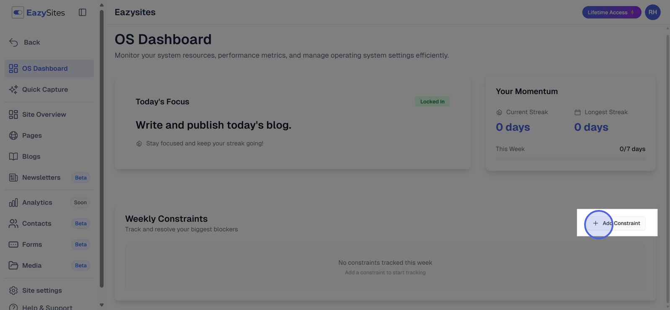The height and width of the screenshot is (310, 670).
Task: Open the Quick Capture panel
Action: point(13,89)
